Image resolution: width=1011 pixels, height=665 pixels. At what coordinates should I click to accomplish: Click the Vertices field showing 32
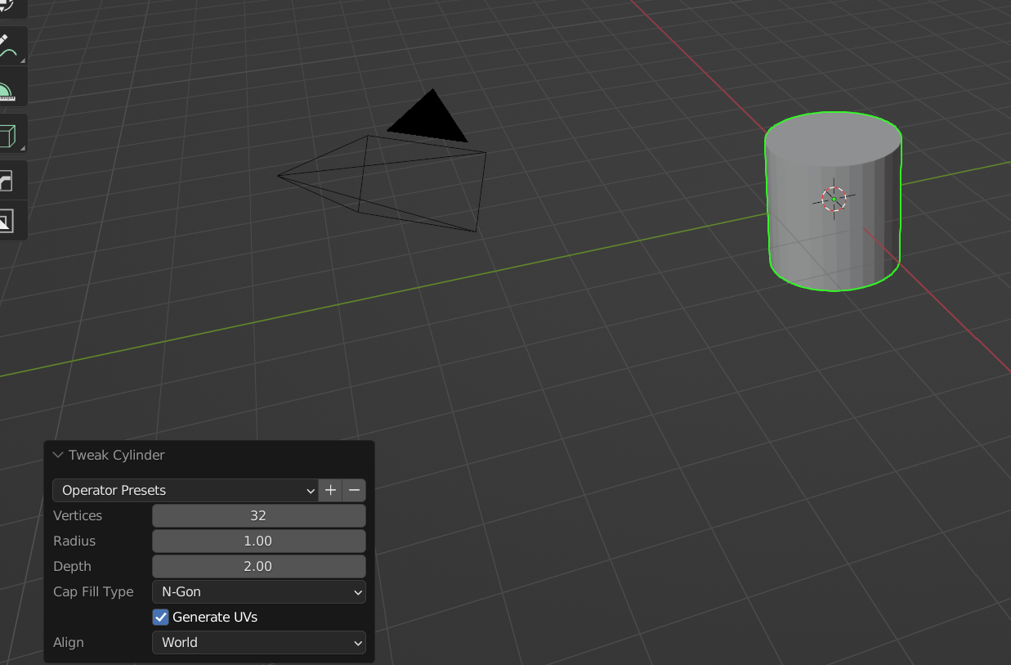259,515
